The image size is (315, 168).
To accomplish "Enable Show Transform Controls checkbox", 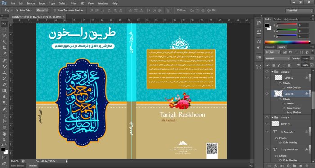I will 54,10.
